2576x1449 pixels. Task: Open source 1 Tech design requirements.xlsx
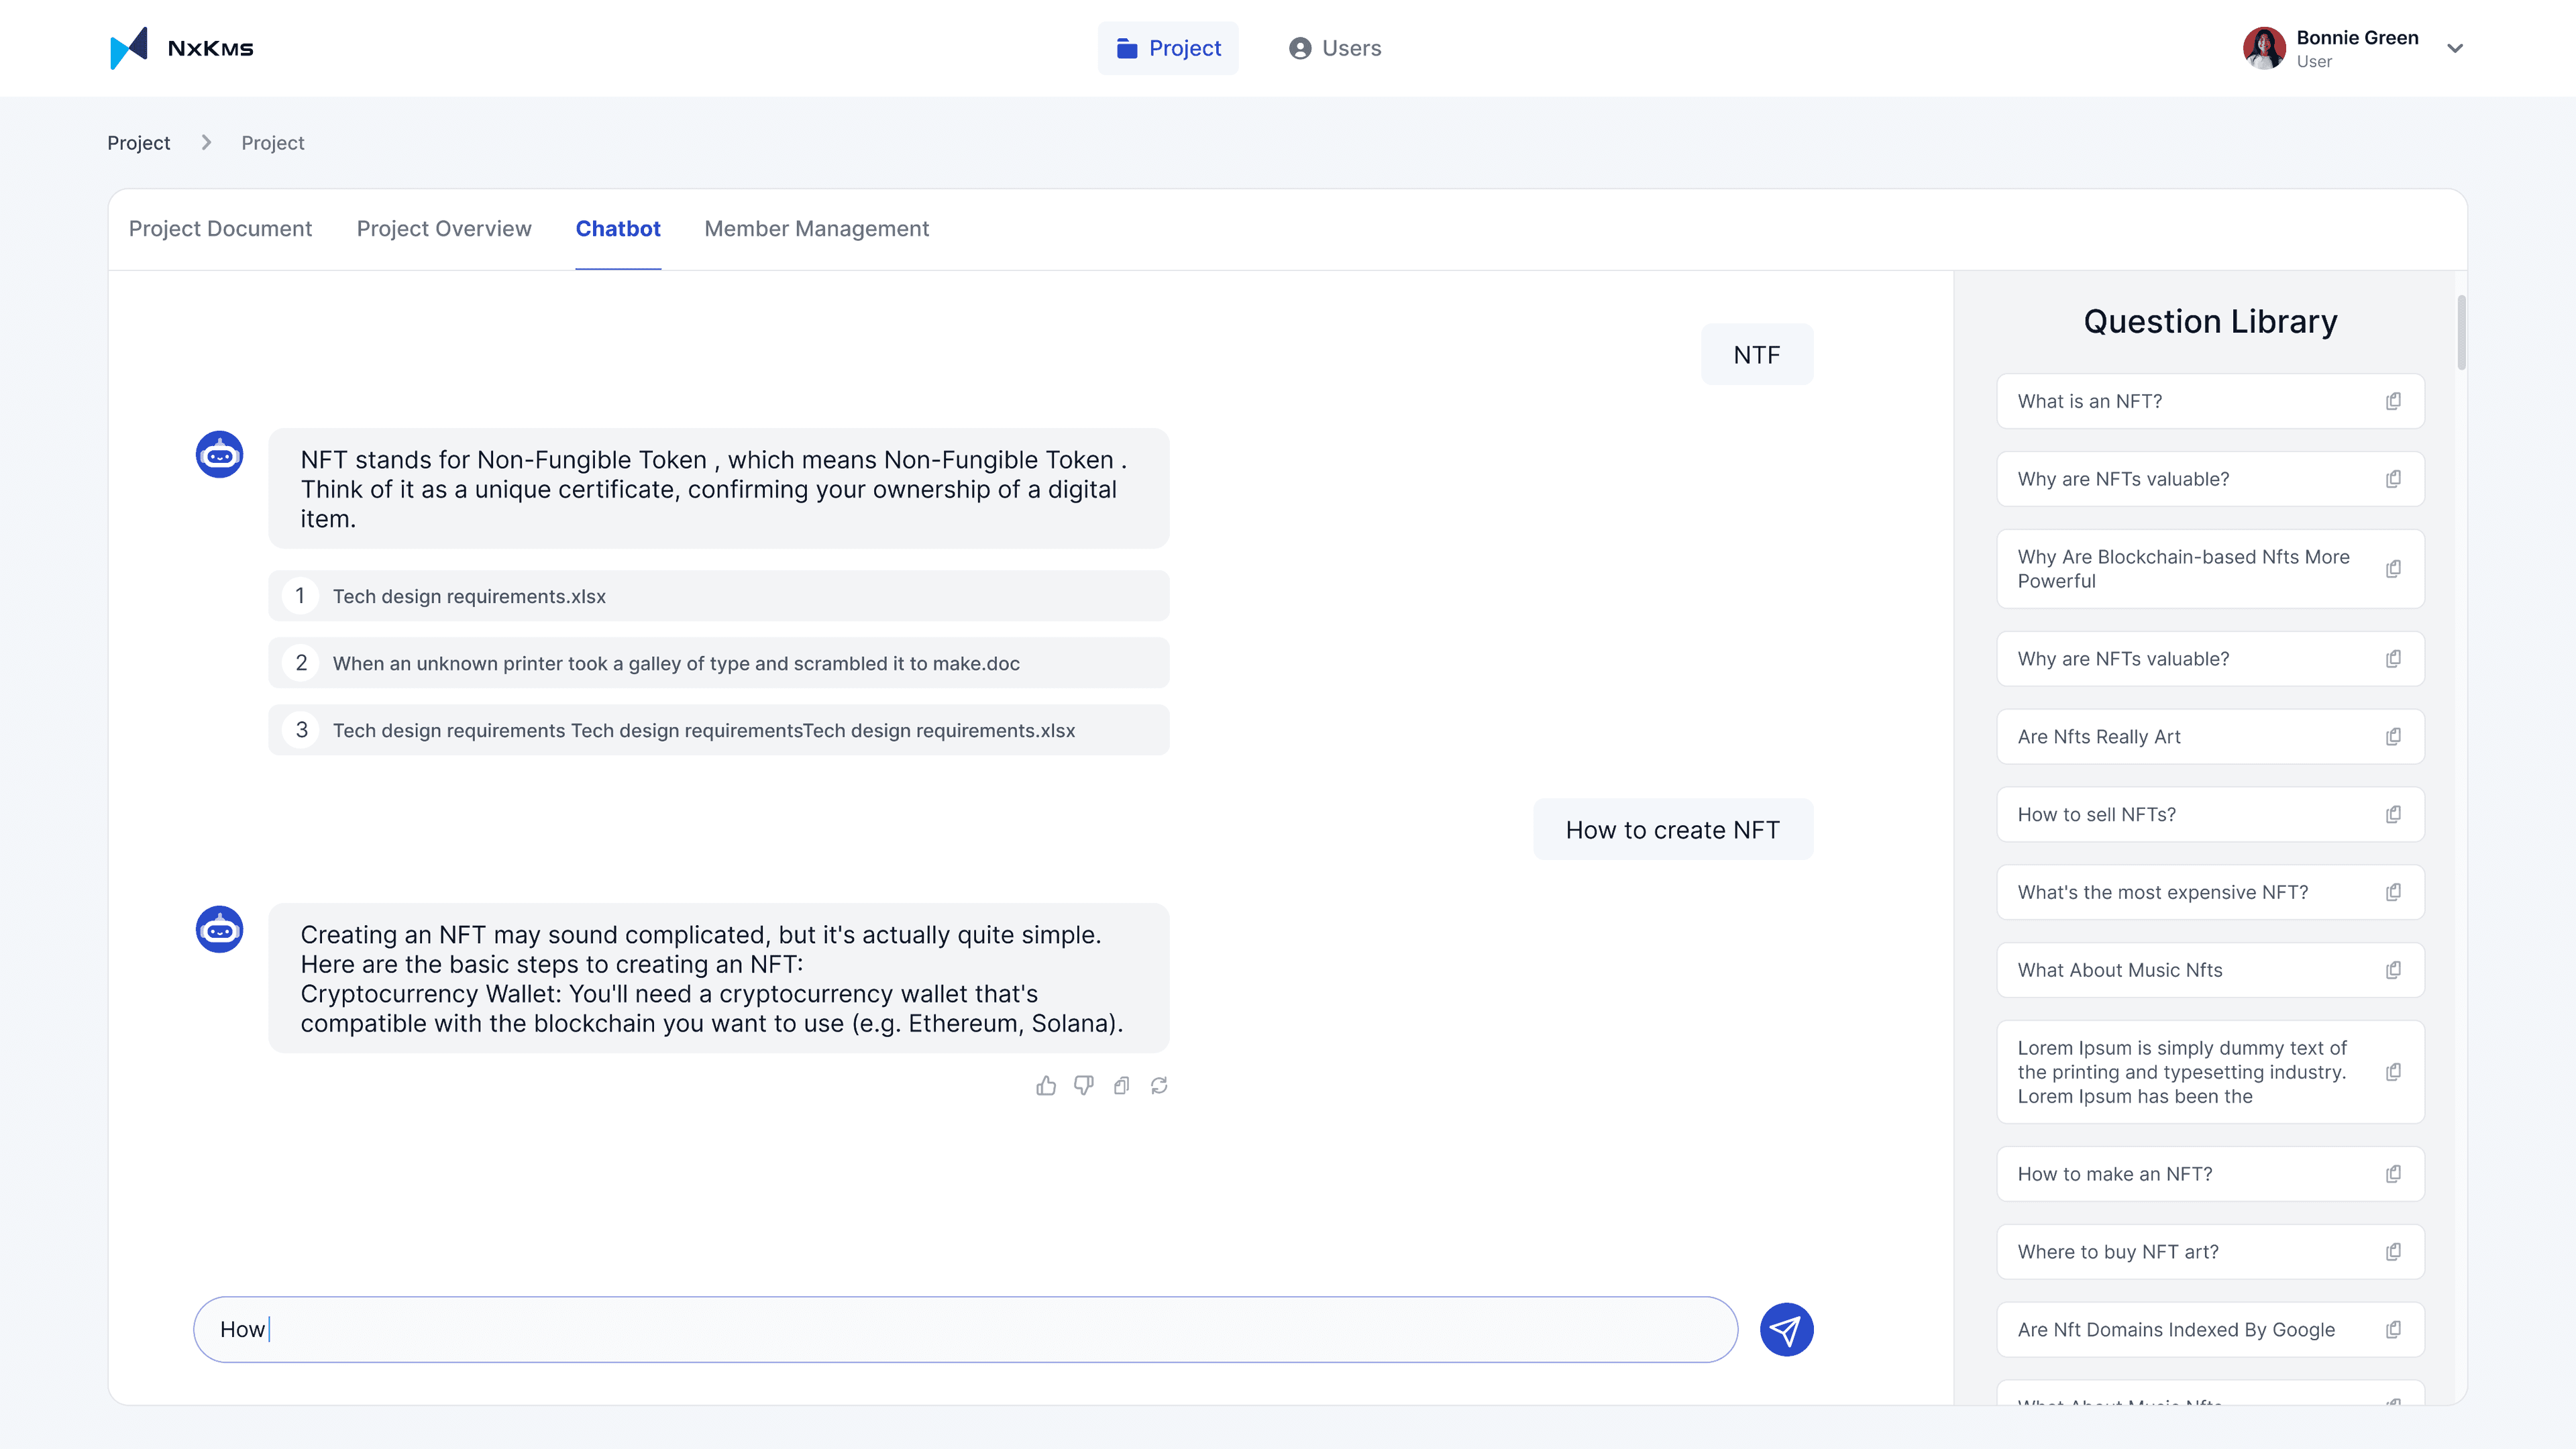coord(719,596)
